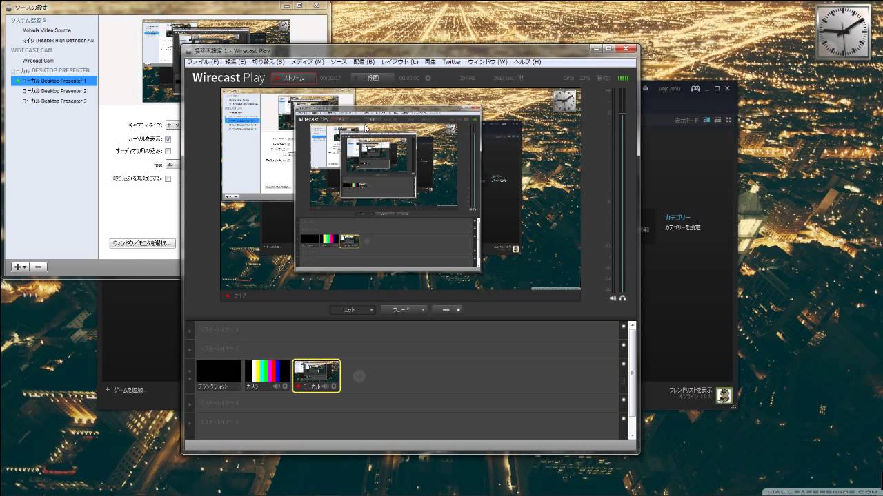Expand the fifth master layer row
The image size is (883, 496).
[190, 422]
